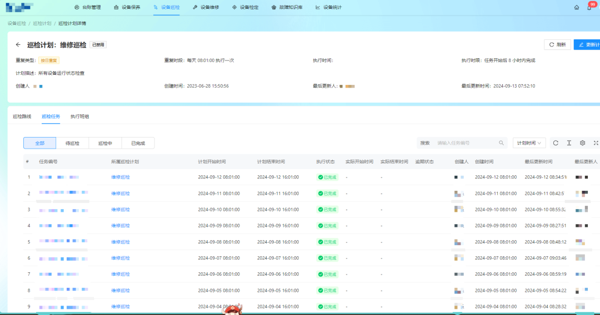Click the 刷新 button
The image size is (600, 315).
(557, 45)
